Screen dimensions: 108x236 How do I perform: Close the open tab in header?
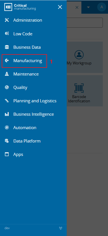pyautogui.click(x=77, y=7)
